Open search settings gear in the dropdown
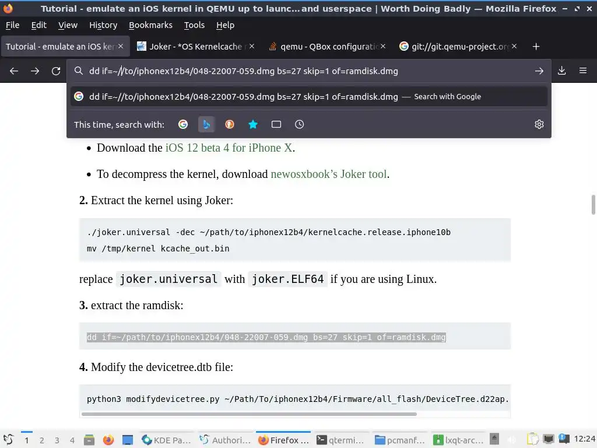This screenshot has width=597, height=448. pyautogui.click(x=539, y=124)
